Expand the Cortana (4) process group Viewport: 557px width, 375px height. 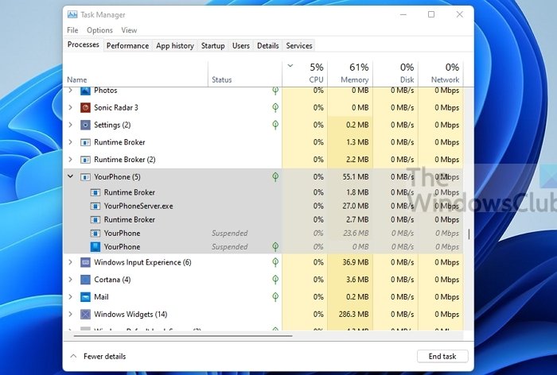pyautogui.click(x=71, y=280)
